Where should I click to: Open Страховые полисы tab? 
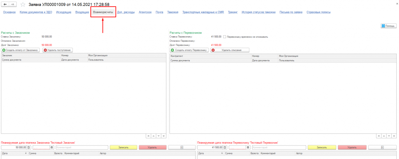pyautogui.click(x=319, y=12)
